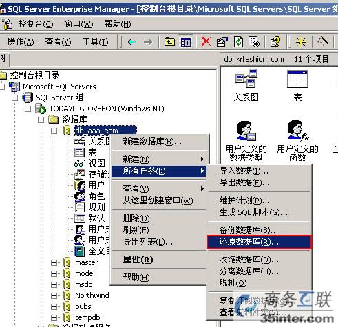Expand the Northwind database node

click(x=54, y=295)
